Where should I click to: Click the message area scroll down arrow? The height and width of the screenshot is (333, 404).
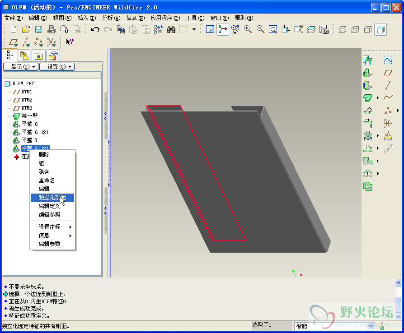coord(398,317)
